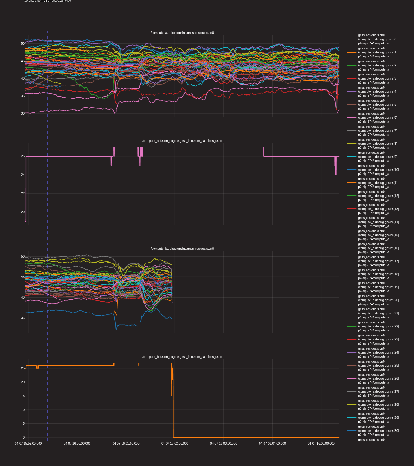The image size is (414, 466).
Task: Click the compute_a gnss_residuals.cn0 plot title
Action: [x=182, y=33]
